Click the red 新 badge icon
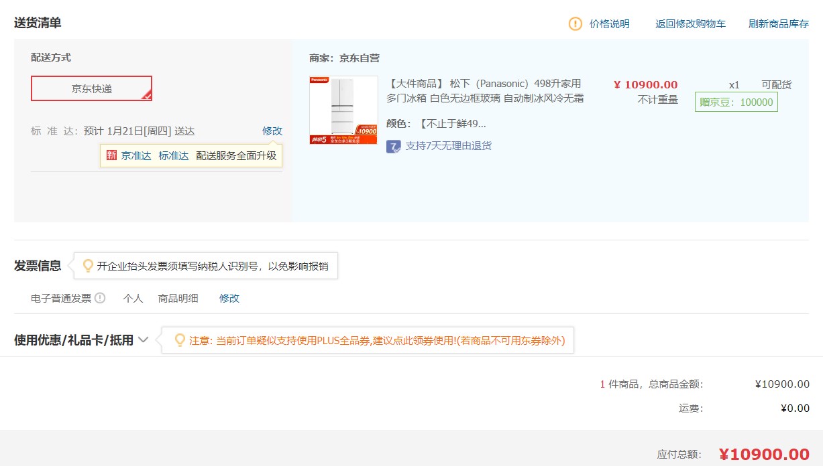This screenshot has height=466, width=823. 111,155
